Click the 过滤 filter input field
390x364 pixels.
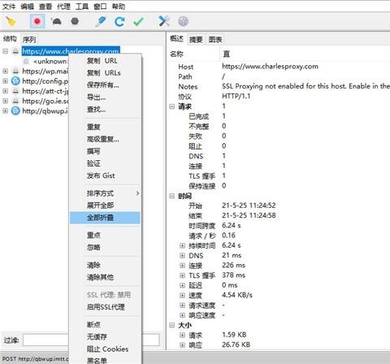pyautogui.click(x=91, y=340)
